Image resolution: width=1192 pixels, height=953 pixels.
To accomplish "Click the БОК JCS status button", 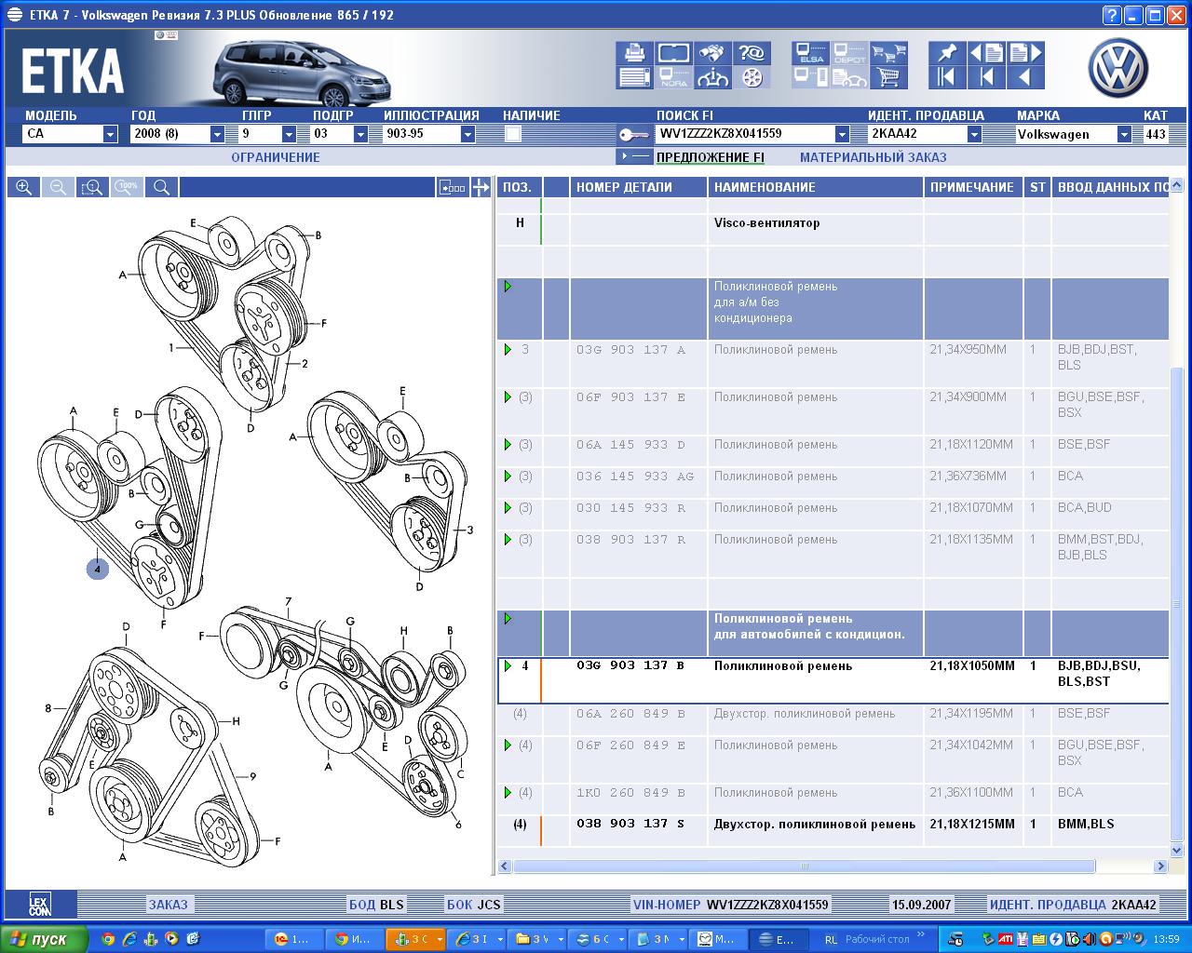I will (x=473, y=905).
